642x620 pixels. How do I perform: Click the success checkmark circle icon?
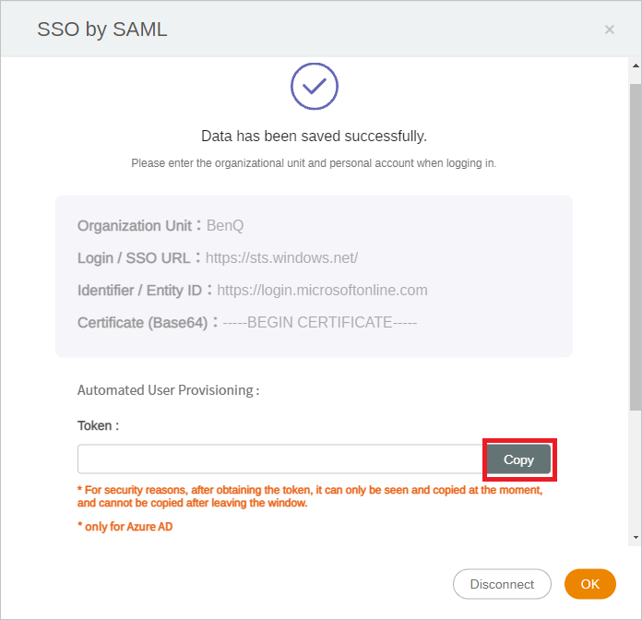[x=314, y=86]
